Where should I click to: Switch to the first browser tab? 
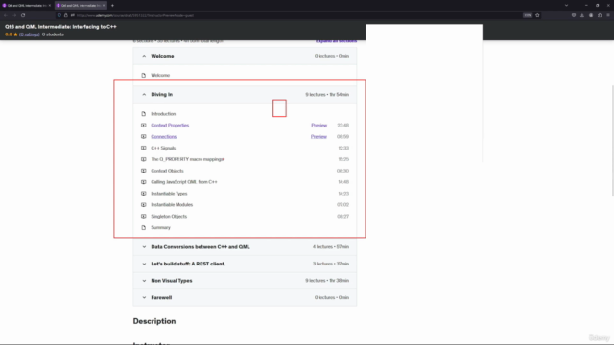tap(27, 6)
